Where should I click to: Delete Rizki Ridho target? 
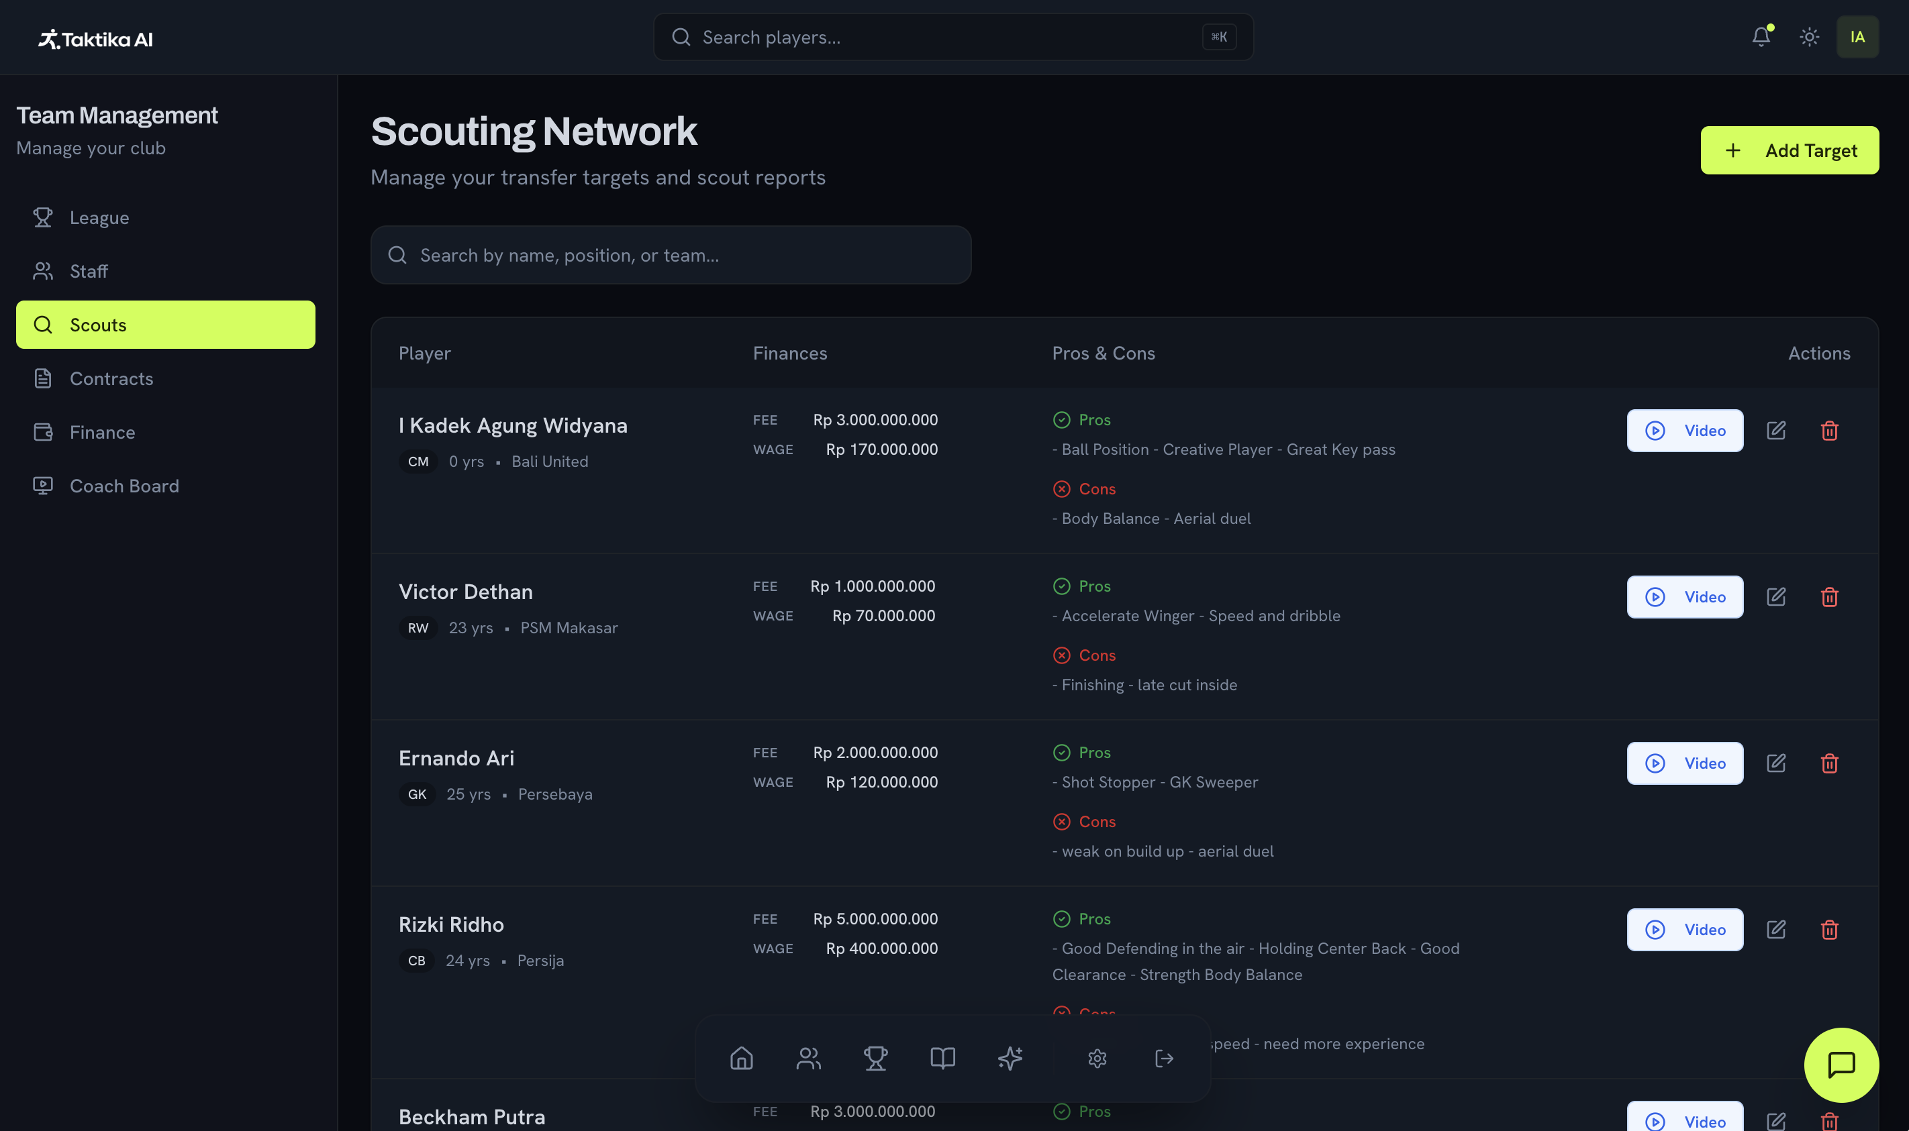1829,930
